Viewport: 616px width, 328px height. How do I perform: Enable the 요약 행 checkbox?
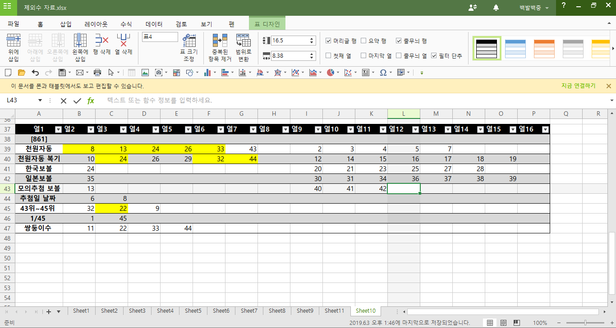tap(364, 41)
